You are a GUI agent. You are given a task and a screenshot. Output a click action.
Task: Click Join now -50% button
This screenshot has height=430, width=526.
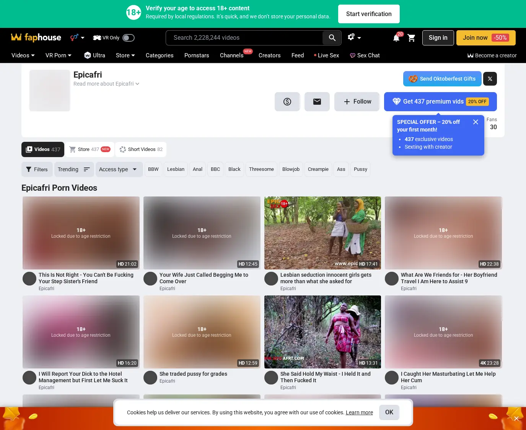[x=486, y=38]
